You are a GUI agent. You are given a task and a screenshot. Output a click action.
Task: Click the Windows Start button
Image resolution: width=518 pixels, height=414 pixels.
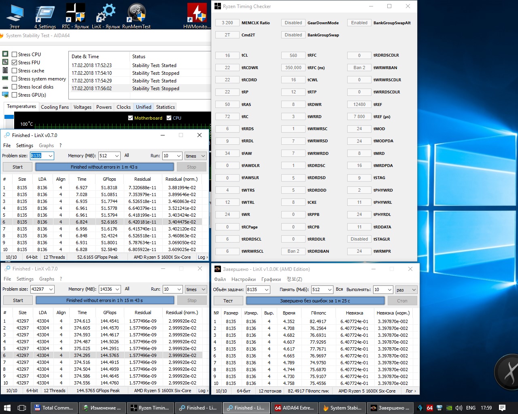click(7, 408)
